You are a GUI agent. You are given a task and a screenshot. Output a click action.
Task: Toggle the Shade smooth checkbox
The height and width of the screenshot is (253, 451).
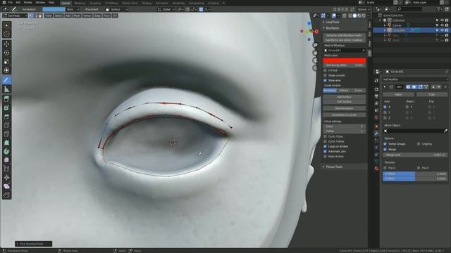point(326,75)
